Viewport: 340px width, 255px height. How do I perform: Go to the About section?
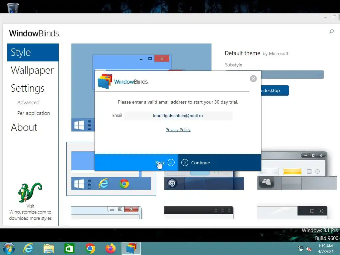(24, 127)
